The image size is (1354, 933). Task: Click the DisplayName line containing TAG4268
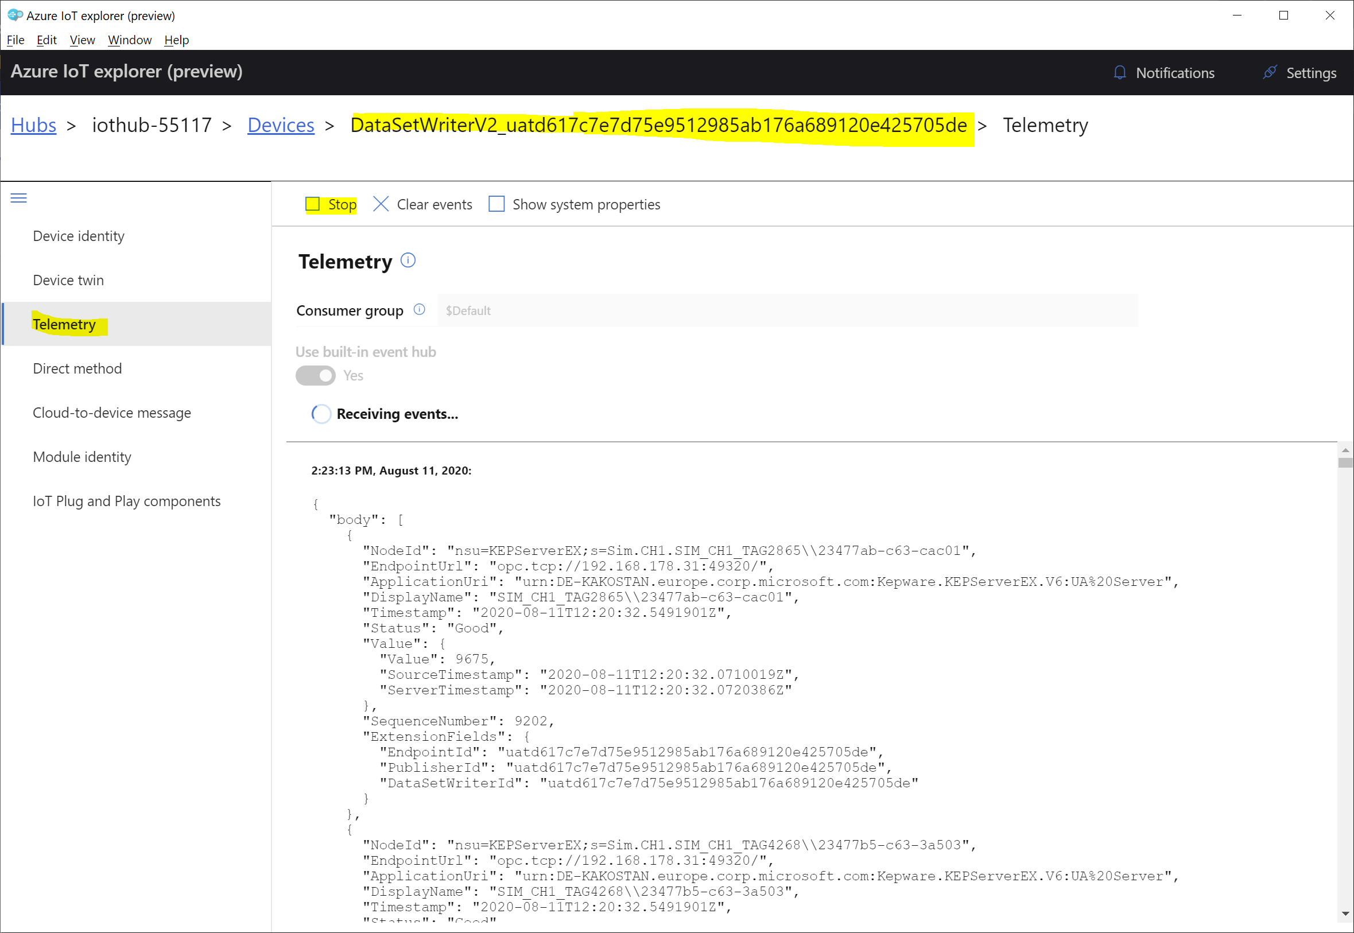581,892
